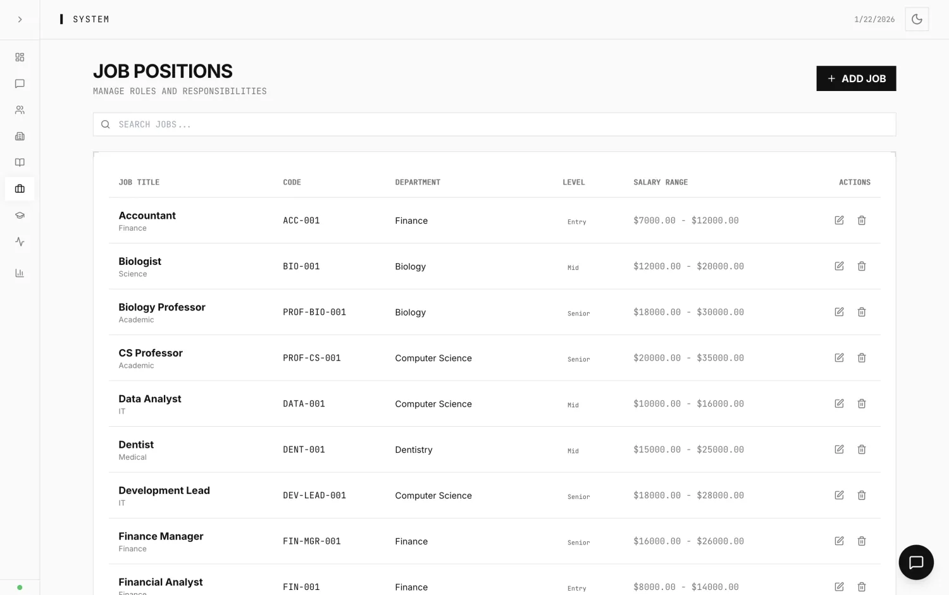Edit the Biology Professor job
Viewport: 949px width, 595px height.
(839, 312)
